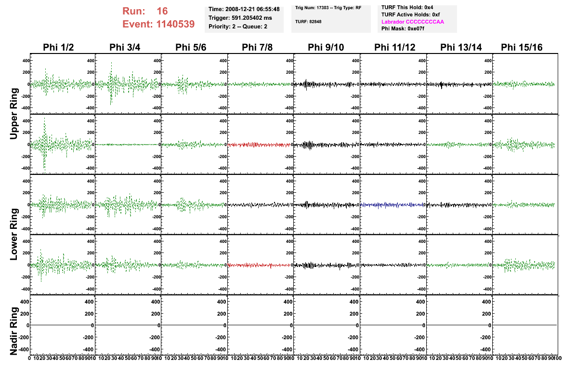Select the "Phi 9/10" column heading
This screenshot has height=372, width=576.
point(326,47)
